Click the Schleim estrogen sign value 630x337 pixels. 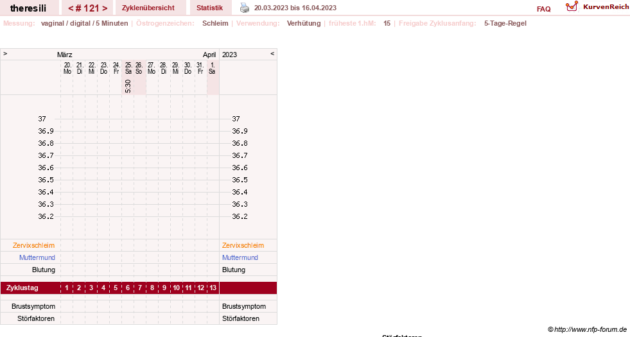(215, 23)
